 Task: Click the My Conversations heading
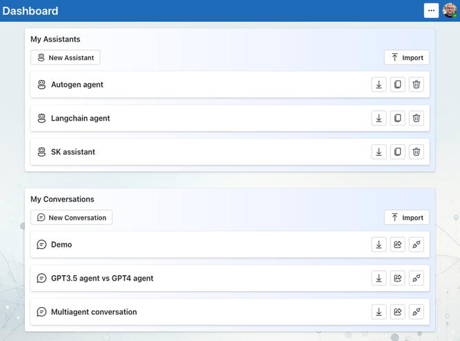coord(62,199)
